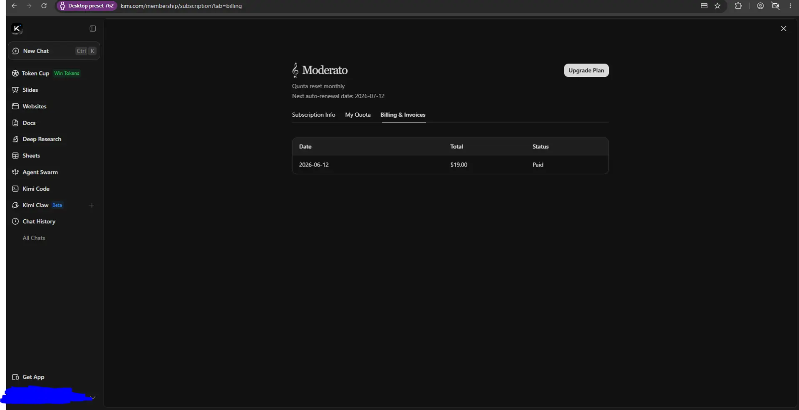The height and width of the screenshot is (410, 799).
Task: Open the browser profile icon
Action: pos(760,6)
